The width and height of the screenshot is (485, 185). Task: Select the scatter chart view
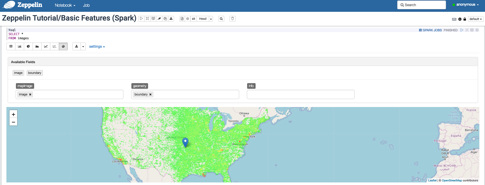(x=54, y=46)
